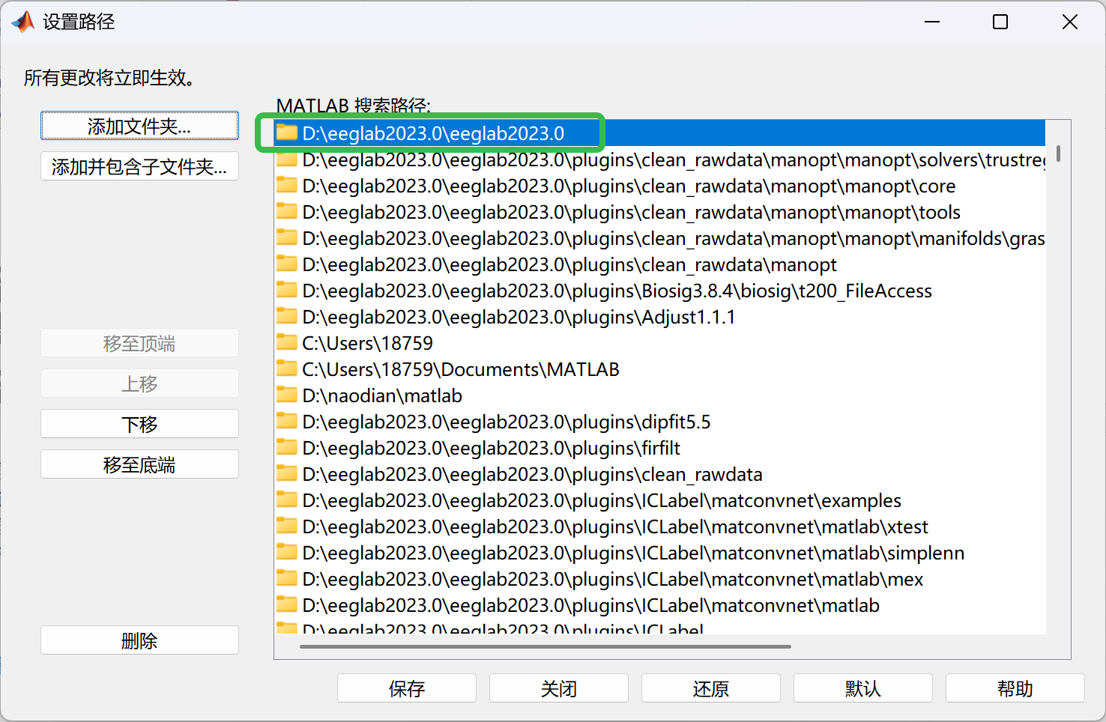Click the 还原 button

711,688
